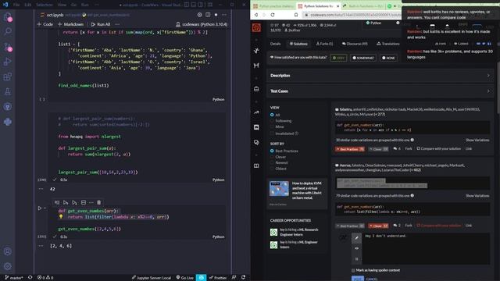Open File menu in VS Code

point(16,5)
